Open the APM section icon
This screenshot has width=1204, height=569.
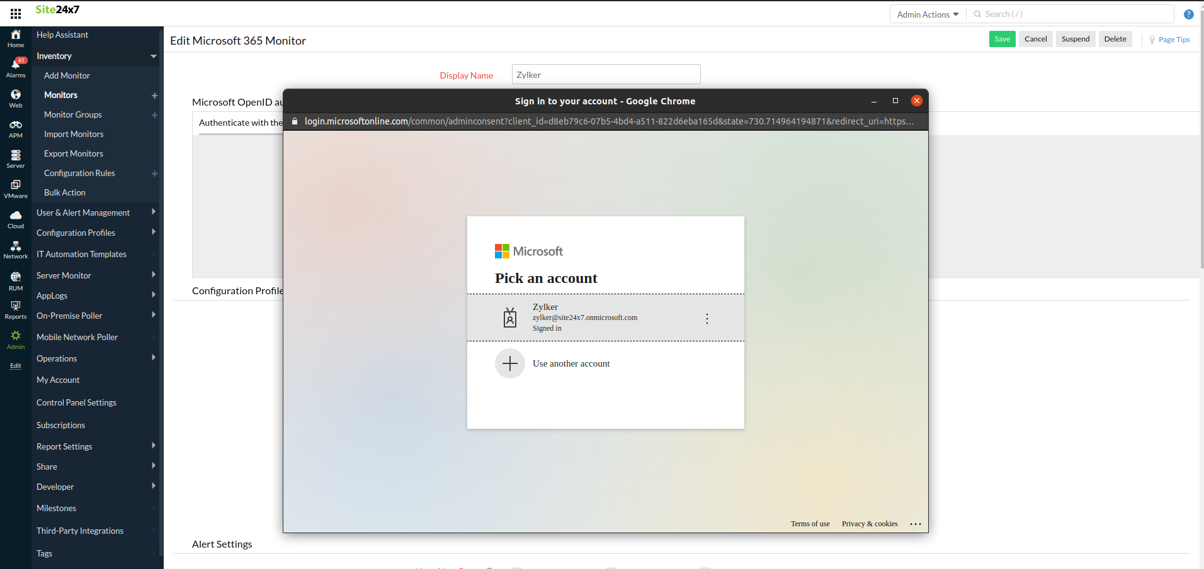coord(16,128)
